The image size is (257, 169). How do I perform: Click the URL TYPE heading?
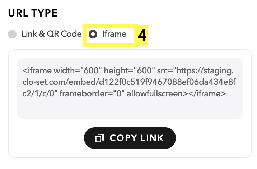33,13
